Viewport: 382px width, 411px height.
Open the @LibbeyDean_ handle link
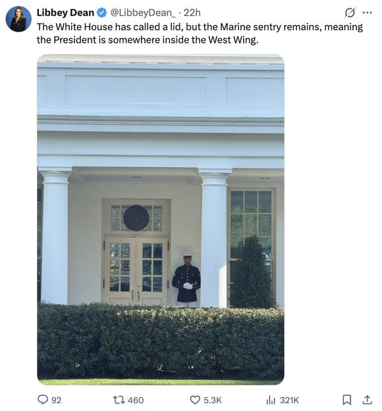click(x=143, y=13)
